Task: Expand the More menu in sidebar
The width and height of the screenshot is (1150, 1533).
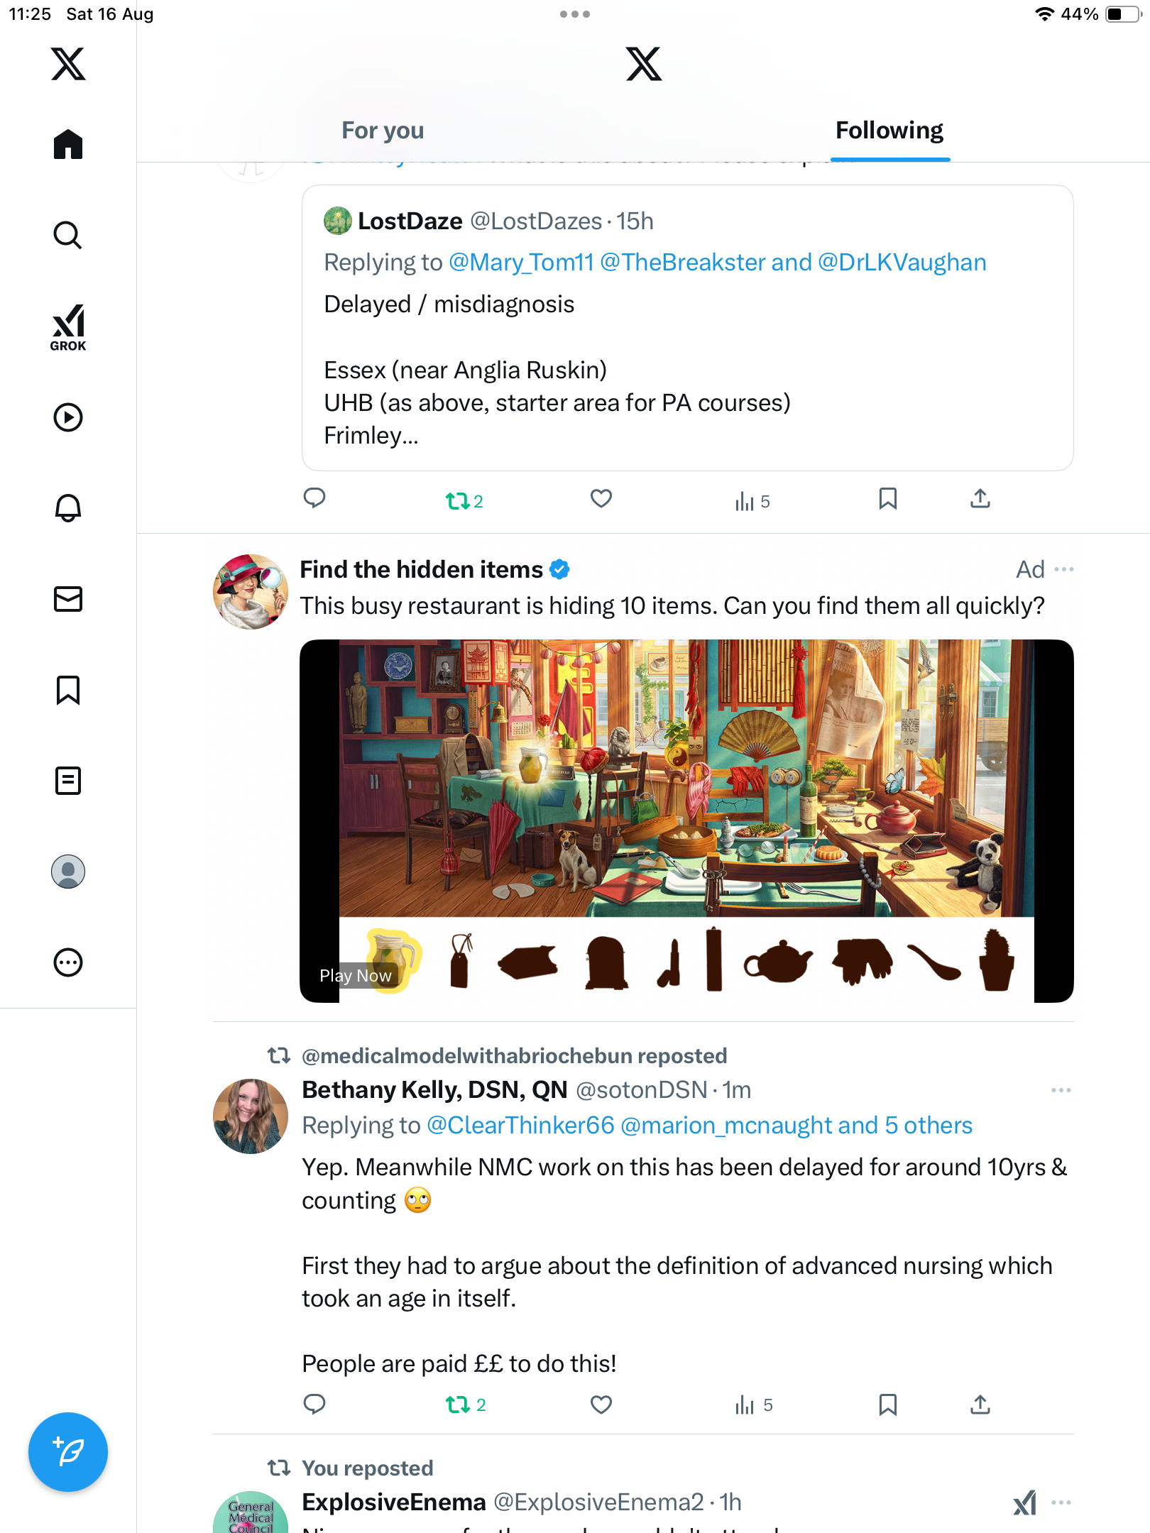Action: point(68,962)
